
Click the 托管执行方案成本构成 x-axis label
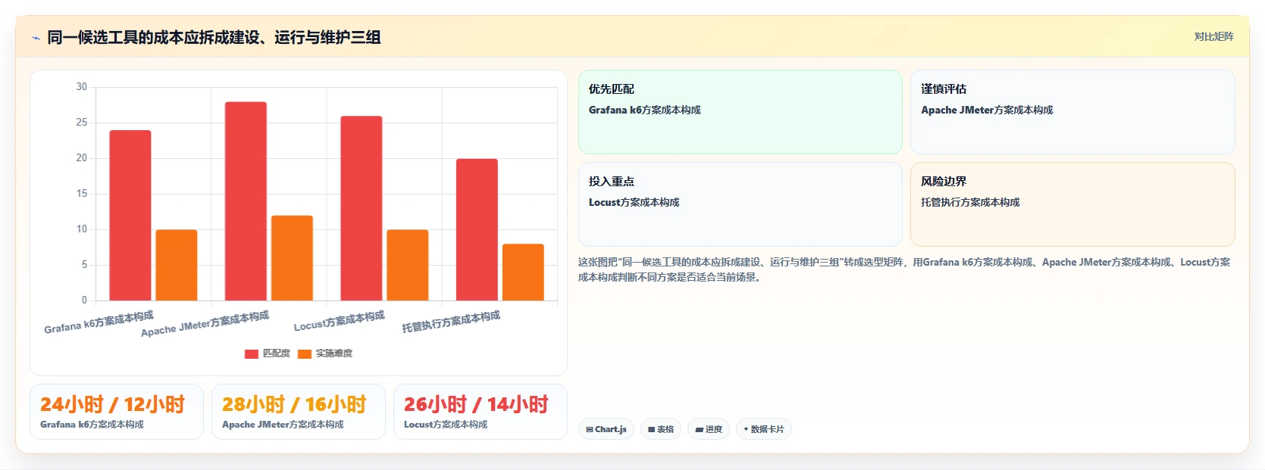(451, 322)
